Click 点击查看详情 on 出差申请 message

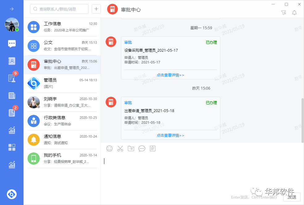pyautogui.click(x=170, y=135)
